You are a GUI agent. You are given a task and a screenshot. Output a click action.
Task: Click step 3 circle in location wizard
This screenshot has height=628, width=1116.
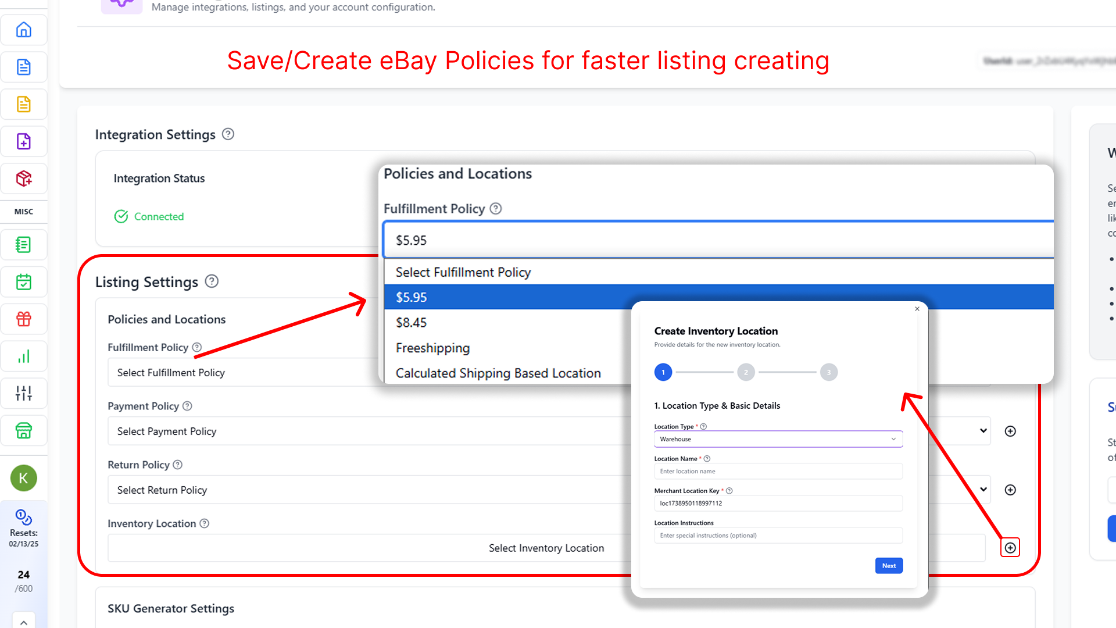[x=828, y=372]
